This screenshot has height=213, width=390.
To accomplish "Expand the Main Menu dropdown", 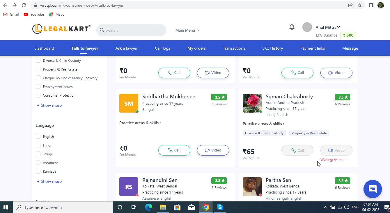I will (x=188, y=30).
